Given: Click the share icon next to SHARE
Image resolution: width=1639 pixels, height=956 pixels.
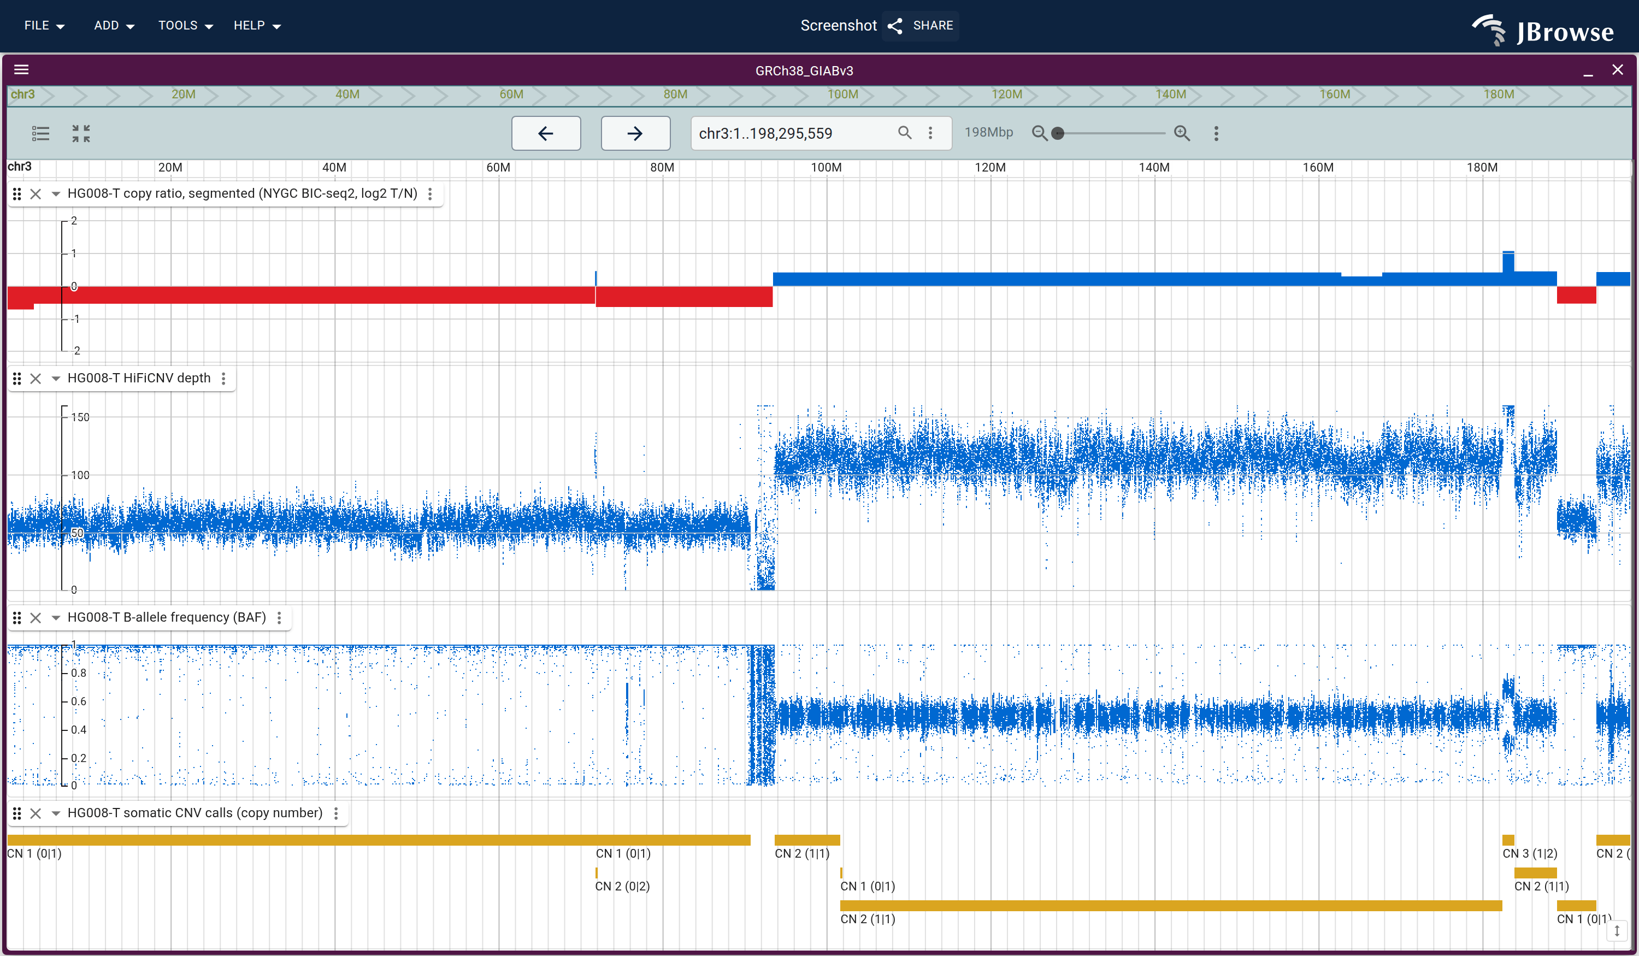Looking at the screenshot, I should [895, 25].
